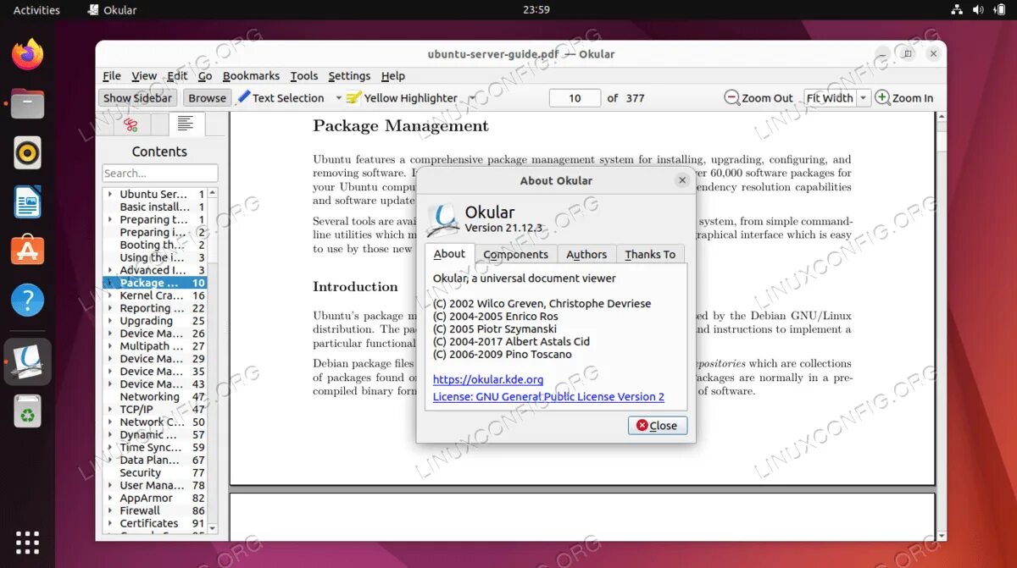1017x568 pixels.
Task: Open LibreOffice Writer from dock
Action: coord(27,202)
